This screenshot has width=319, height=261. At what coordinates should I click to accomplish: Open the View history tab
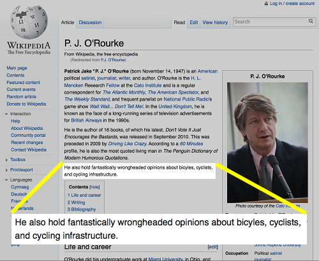215,22
